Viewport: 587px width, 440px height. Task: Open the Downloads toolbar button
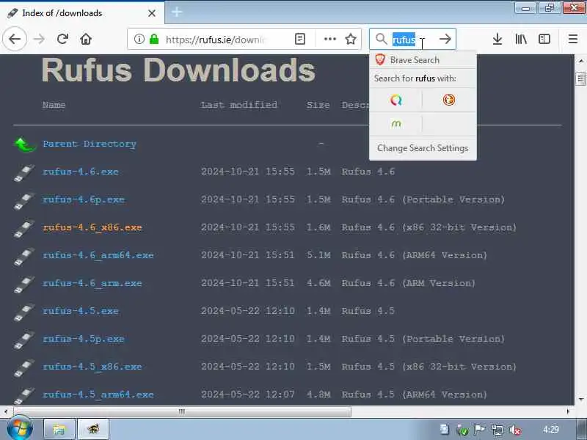point(497,39)
